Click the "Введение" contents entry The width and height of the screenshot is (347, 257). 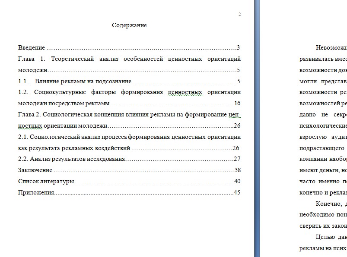pos(129,47)
